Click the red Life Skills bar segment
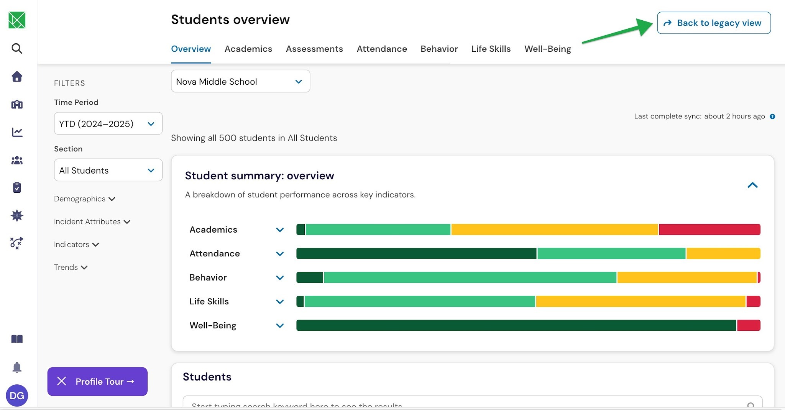Image resolution: width=785 pixels, height=410 pixels. (754, 302)
